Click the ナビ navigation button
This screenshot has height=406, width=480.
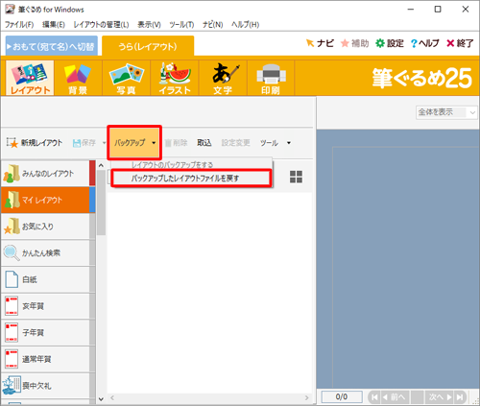point(320,43)
